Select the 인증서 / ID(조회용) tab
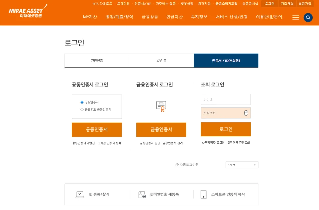 226,61
